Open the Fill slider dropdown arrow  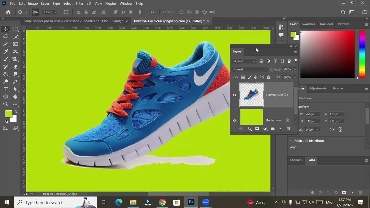coord(295,77)
